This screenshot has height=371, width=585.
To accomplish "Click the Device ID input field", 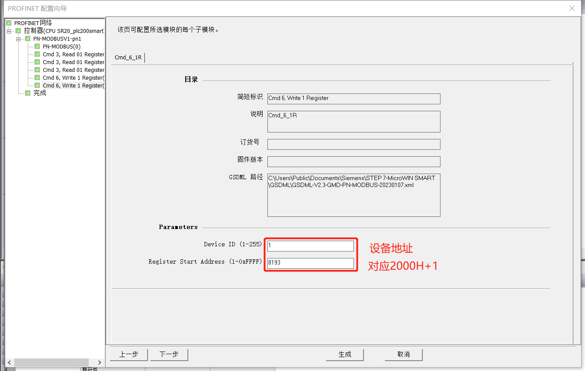I will [310, 245].
